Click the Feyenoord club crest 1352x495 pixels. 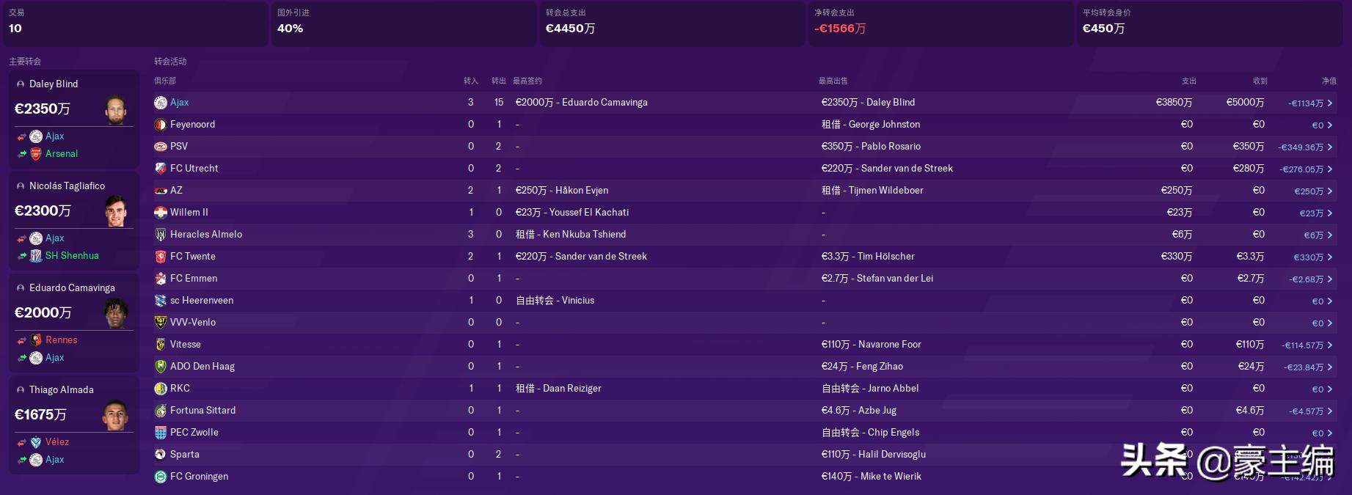[x=161, y=125]
